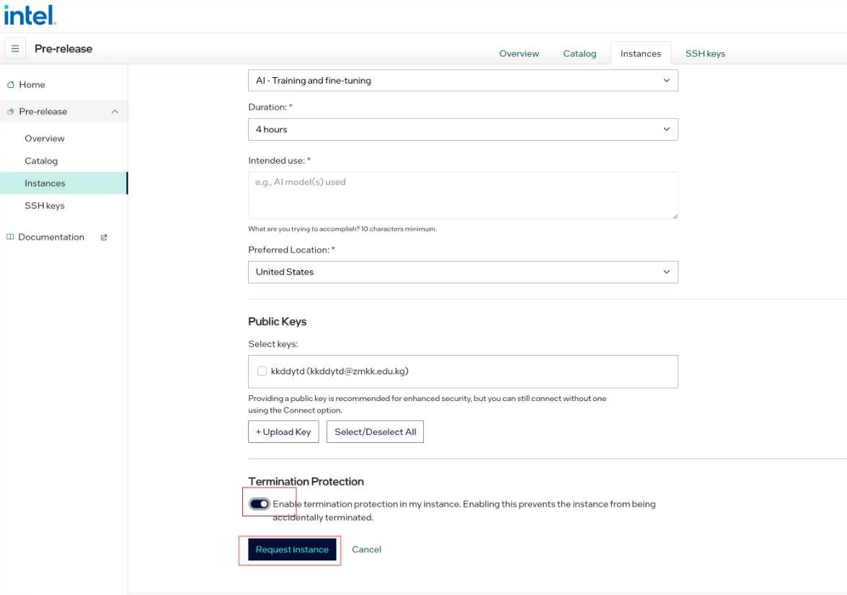Switch to the Overview tab
The image size is (847, 595).
pos(518,53)
